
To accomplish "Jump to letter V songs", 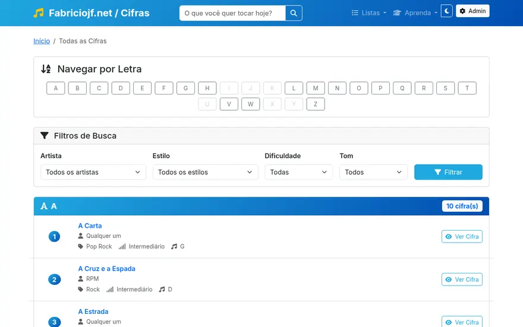I will pos(229,104).
